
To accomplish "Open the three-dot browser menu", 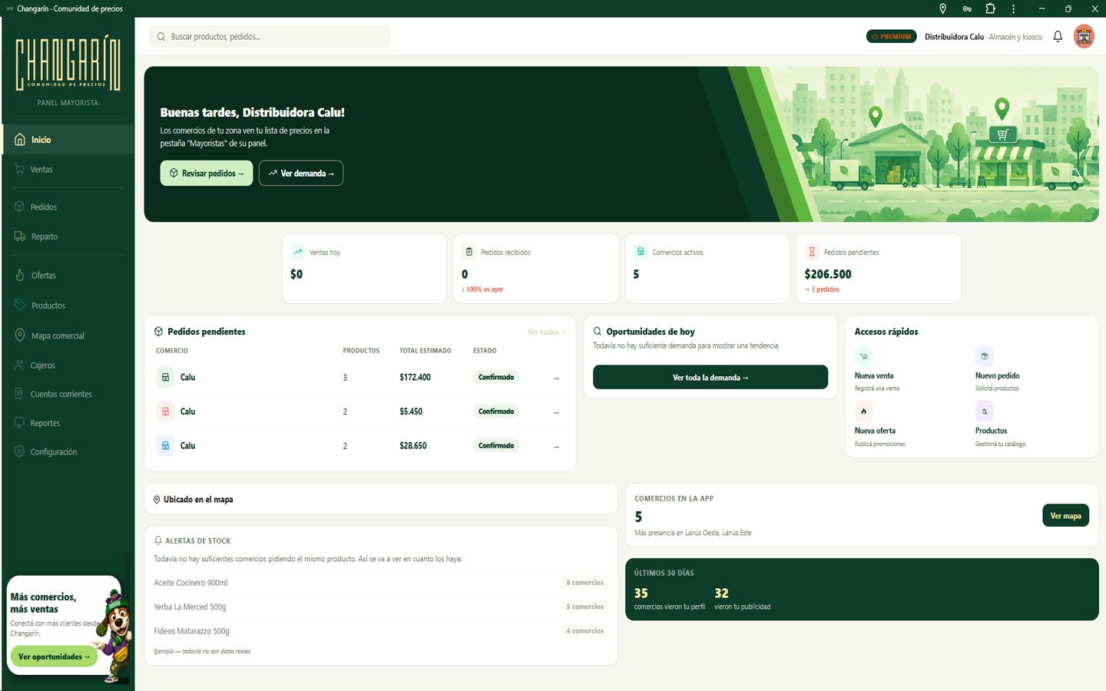I will coord(1013,8).
